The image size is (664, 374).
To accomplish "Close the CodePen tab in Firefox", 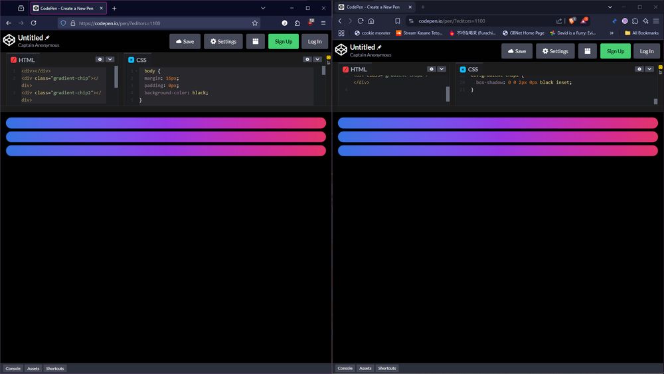I will 101,8.
